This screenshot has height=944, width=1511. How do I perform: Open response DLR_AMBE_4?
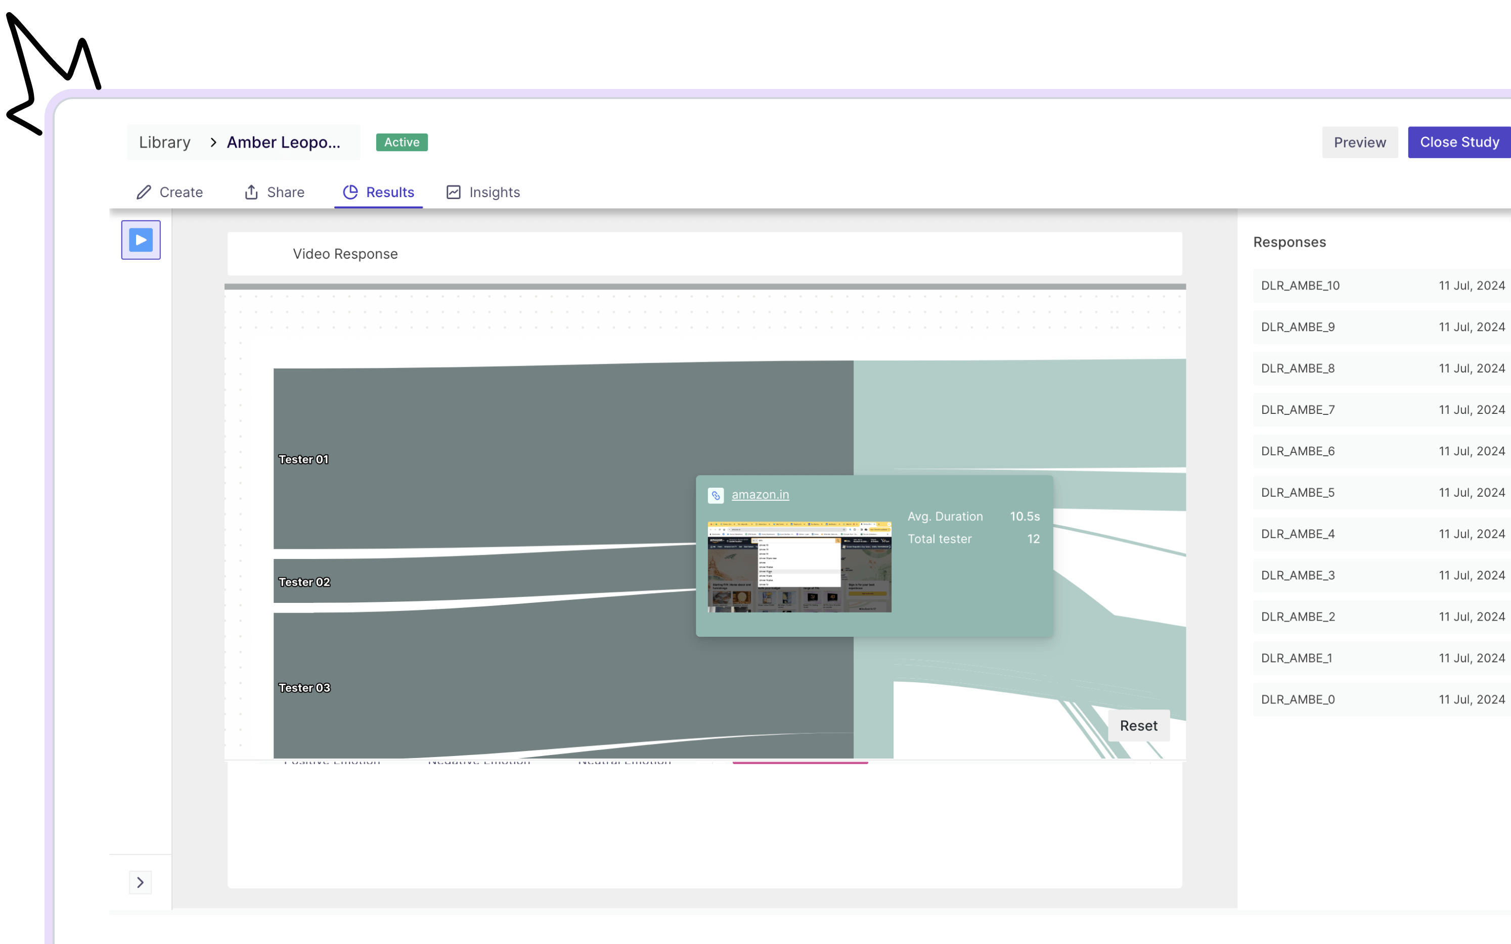pos(1382,534)
